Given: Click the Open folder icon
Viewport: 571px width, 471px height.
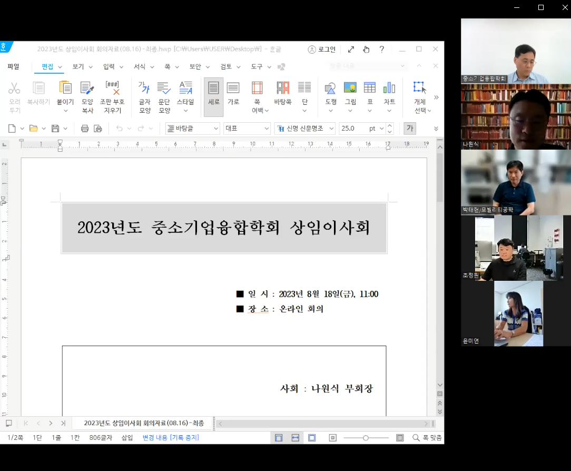Looking at the screenshot, I should coord(34,128).
